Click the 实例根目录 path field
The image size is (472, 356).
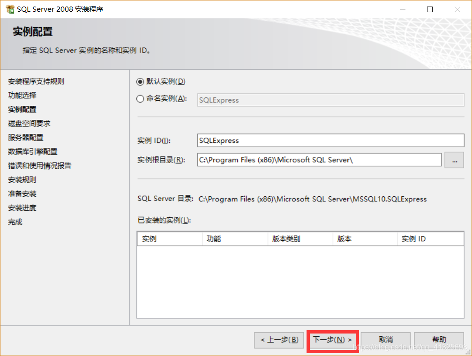coord(319,159)
